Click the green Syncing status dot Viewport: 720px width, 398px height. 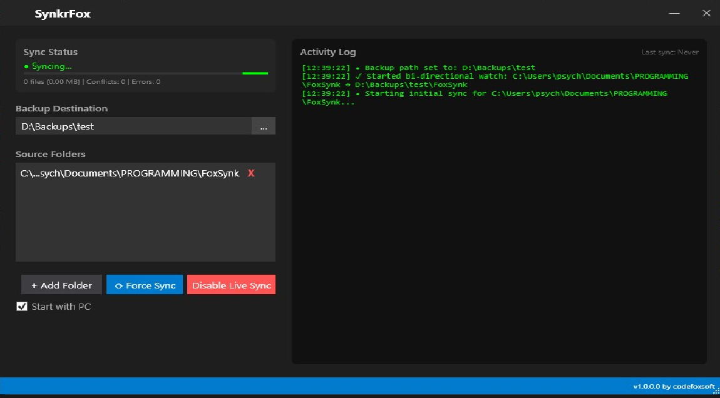click(x=26, y=66)
